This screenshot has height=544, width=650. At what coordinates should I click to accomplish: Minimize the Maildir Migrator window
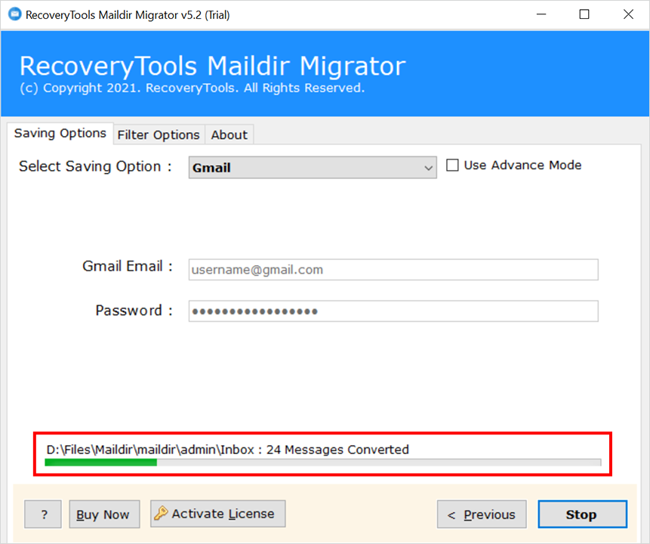[x=541, y=14]
